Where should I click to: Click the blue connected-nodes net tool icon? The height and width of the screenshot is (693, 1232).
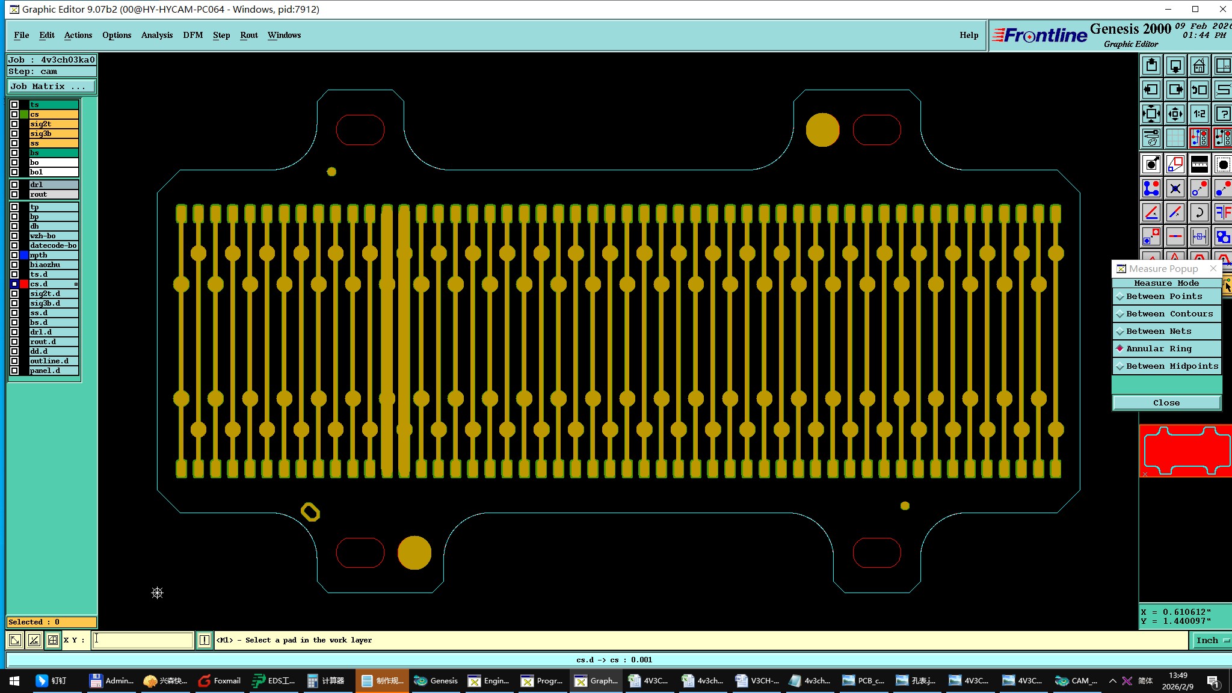1151,188
